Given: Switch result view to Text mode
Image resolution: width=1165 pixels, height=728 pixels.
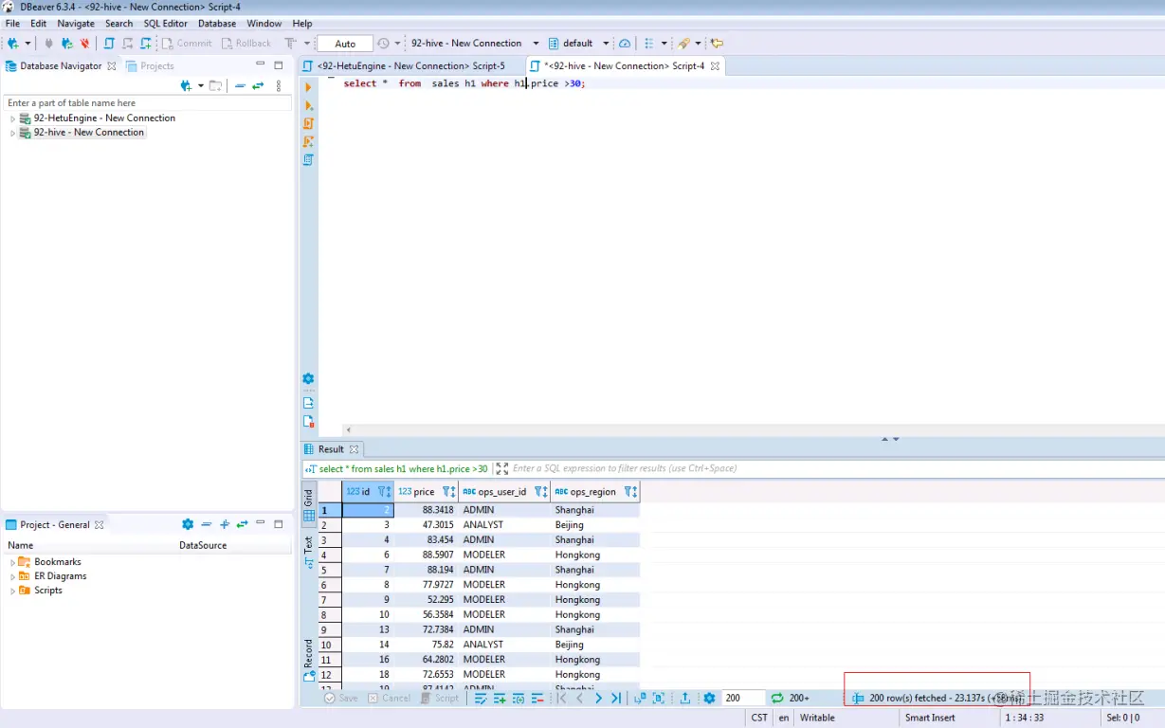Looking at the screenshot, I should pyautogui.click(x=309, y=553).
